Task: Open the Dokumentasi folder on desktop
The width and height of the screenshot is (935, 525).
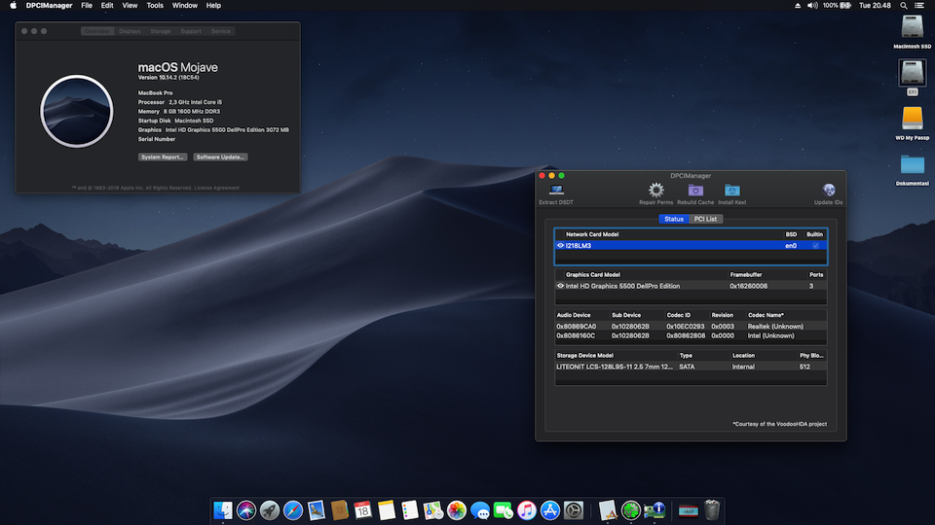Action: (x=913, y=165)
